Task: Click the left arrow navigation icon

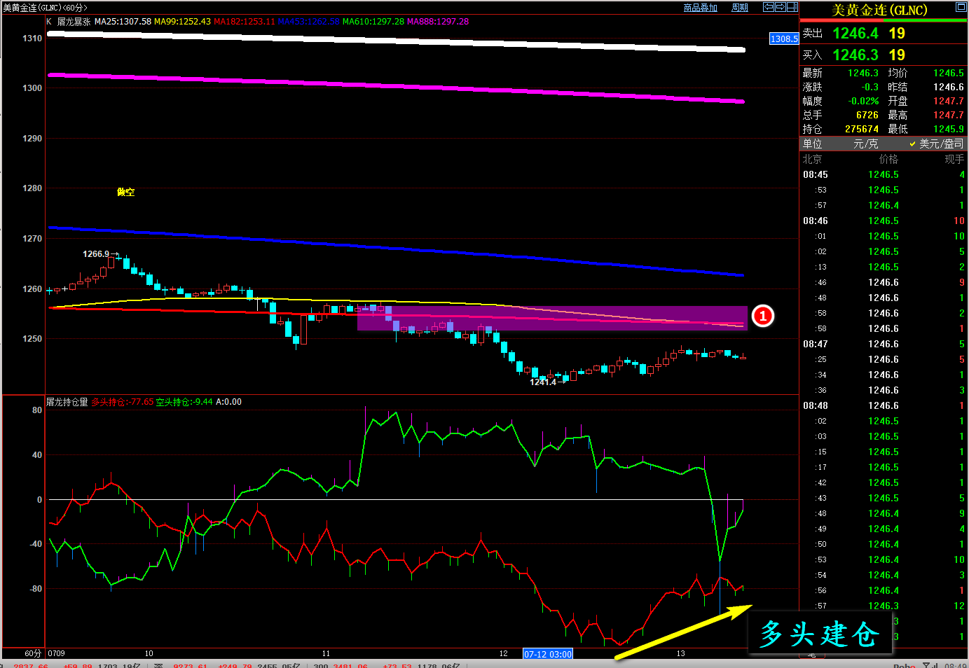Action: tap(769, 7)
